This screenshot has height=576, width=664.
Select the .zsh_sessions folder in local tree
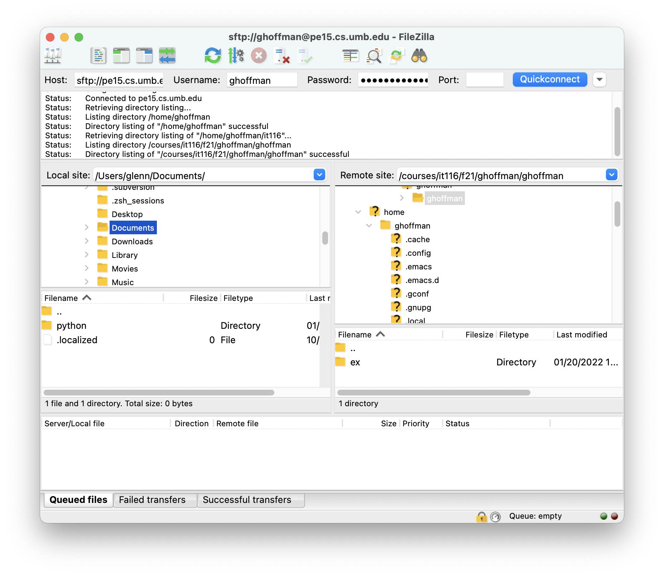[x=138, y=201]
